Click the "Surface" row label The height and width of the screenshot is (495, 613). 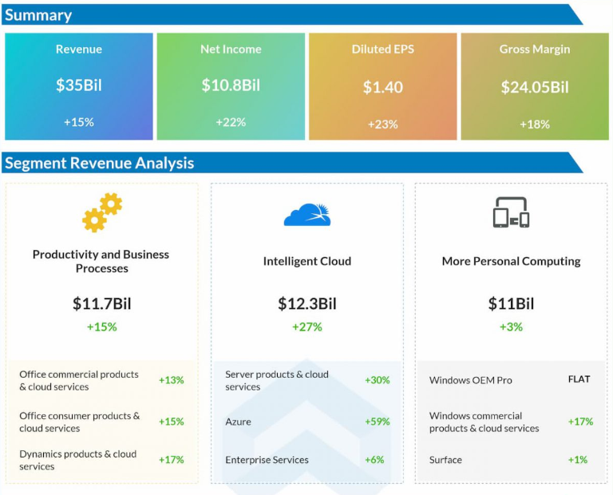[x=445, y=460]
